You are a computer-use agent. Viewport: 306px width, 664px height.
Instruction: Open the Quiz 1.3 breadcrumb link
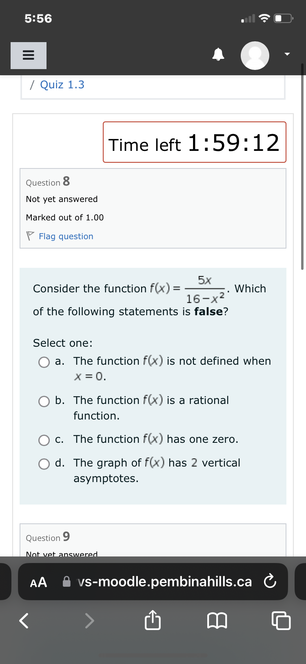pos(62,85)
